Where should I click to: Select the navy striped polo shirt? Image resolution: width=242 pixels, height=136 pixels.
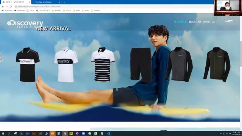[103, 65]
